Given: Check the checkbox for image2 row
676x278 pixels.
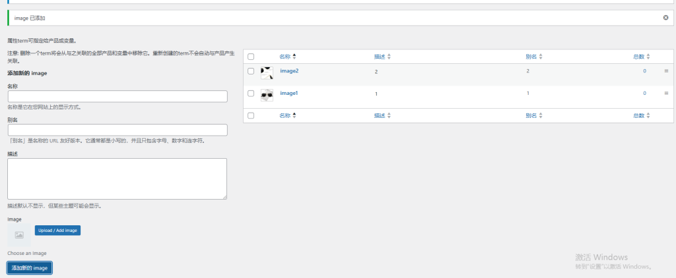Looking at the screenshot, I should (x=251, y=71).
